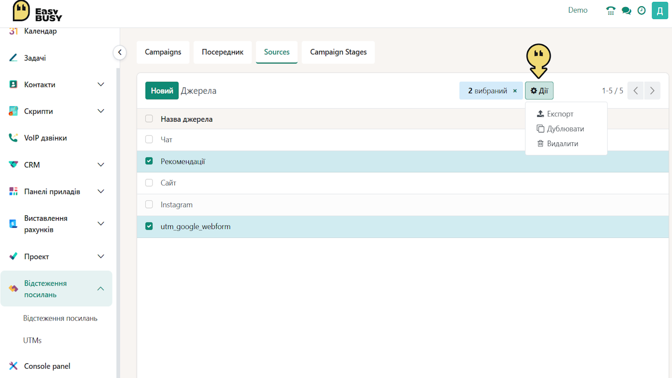Switch to the Campaign Stages tab
This screenshot has height=378, width=672.
click(x=338, y=52)
